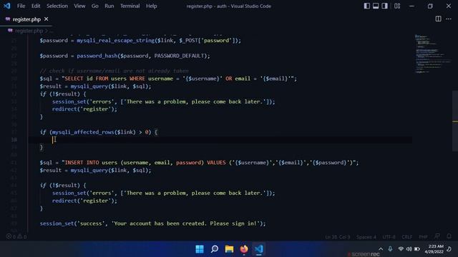Click line number 38 in the gutter
The height and width of the screenshot is (257, 458).
(x=14, y=140)
